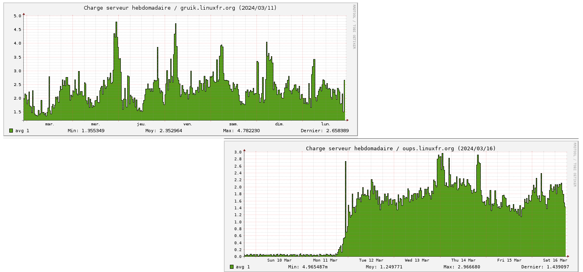Screen dimensions: 583x272
Task: Click the "mer." day label on the x-axis
Action: click(95, 124)
